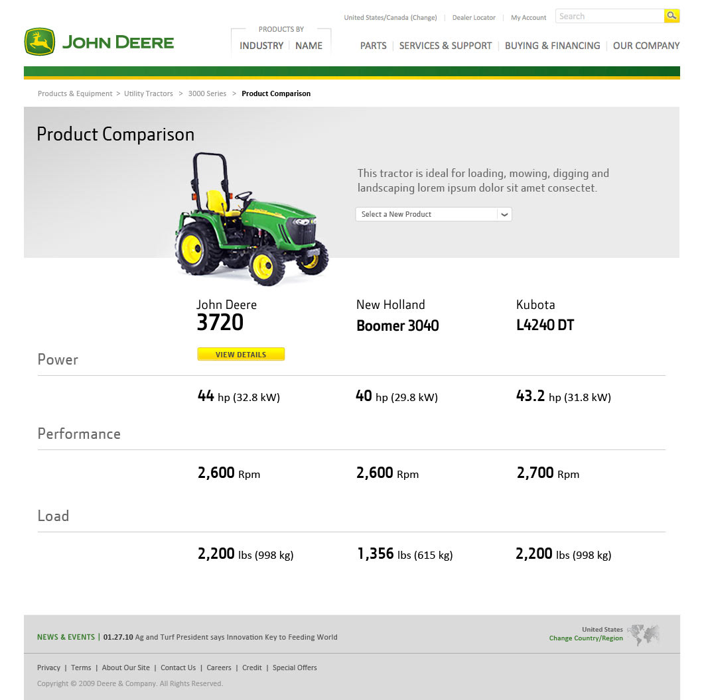Click inside the Search field
The height and width of the screenshot is (700, 704).
610,16
